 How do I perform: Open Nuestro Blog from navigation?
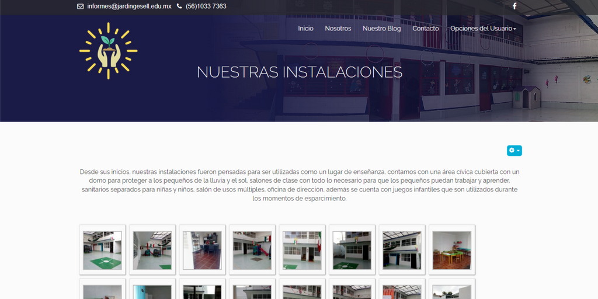coord(381,29)
